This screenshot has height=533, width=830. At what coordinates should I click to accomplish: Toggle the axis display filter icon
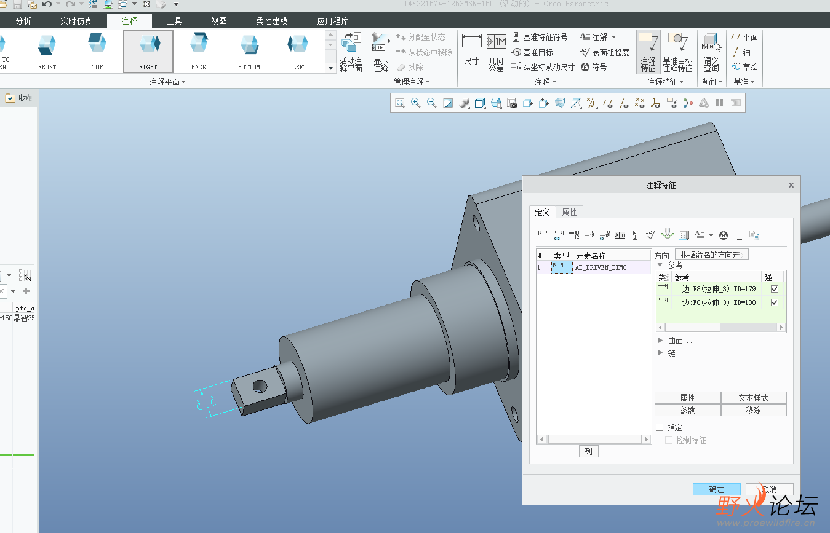[624, 103]
